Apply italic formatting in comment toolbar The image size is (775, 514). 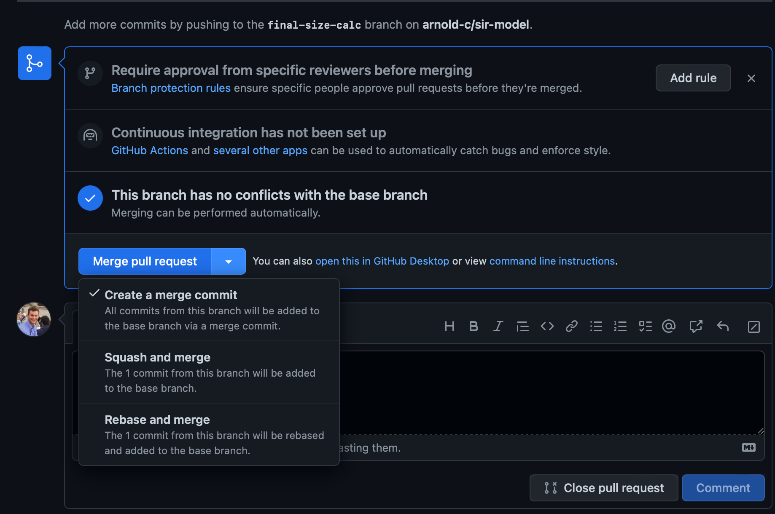pos(498,327)
